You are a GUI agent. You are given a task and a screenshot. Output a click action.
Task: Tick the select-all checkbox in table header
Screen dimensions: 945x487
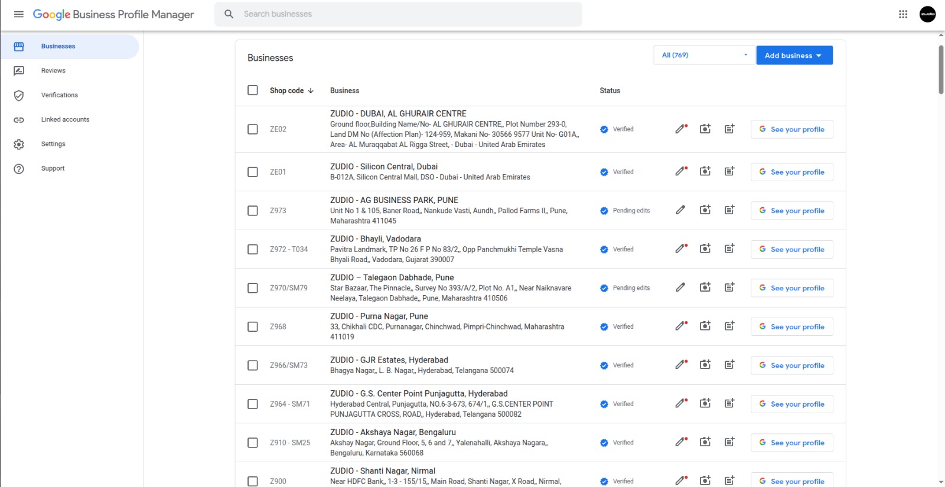[x=253, y=90]
